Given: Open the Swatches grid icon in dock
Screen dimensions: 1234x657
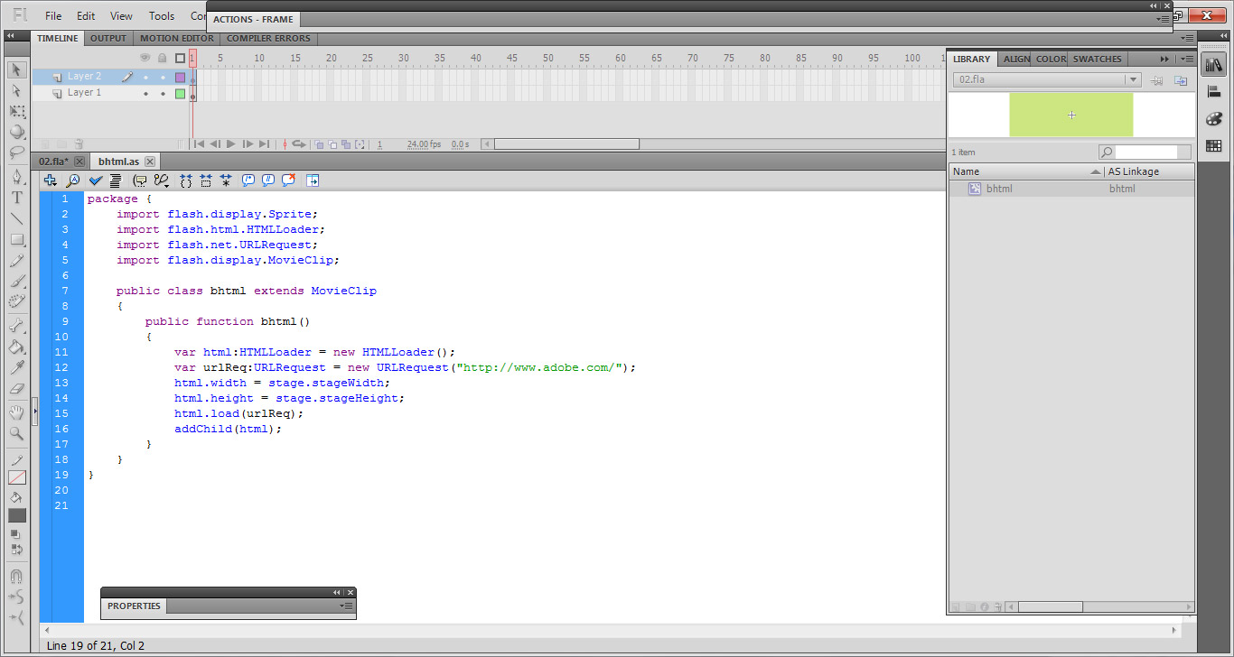Looking at the screenshot, I should pos(1213,145).
